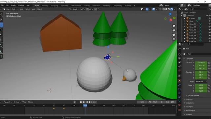Screen dimensions: 211x119
Task: Hide Cone.005 via its eye icon
Action: coord(209,36)
